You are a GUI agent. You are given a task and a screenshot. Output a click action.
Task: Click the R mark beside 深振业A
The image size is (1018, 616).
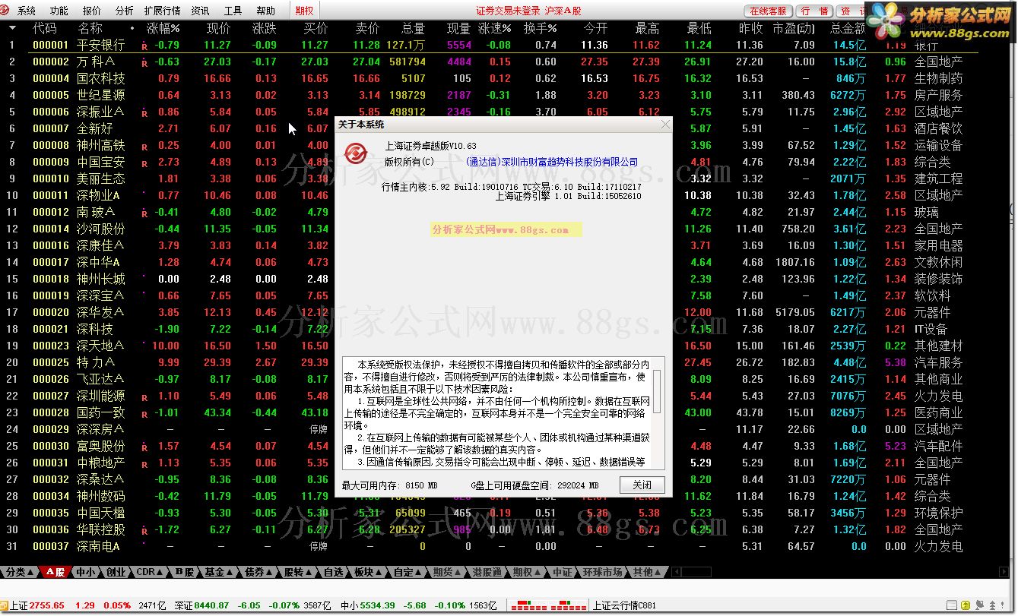click(x=144, y=113)
